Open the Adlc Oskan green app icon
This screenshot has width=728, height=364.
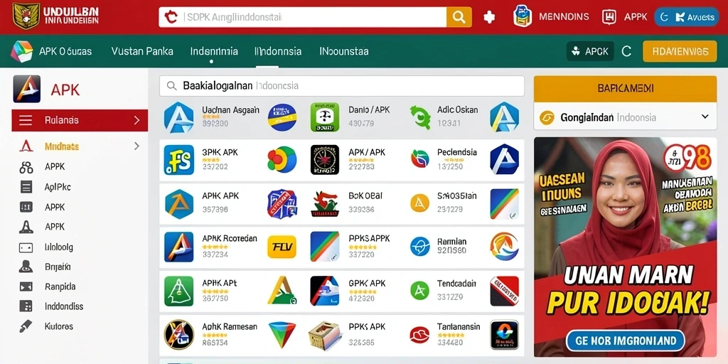point(419,117)
